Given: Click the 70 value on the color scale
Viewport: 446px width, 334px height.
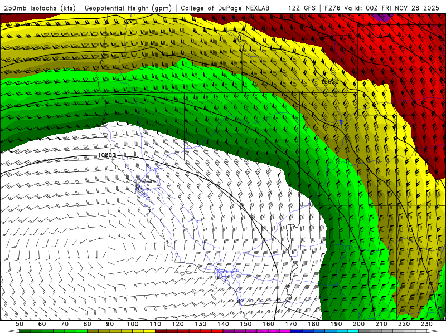Looking at the screenshot, I should 65,324.
